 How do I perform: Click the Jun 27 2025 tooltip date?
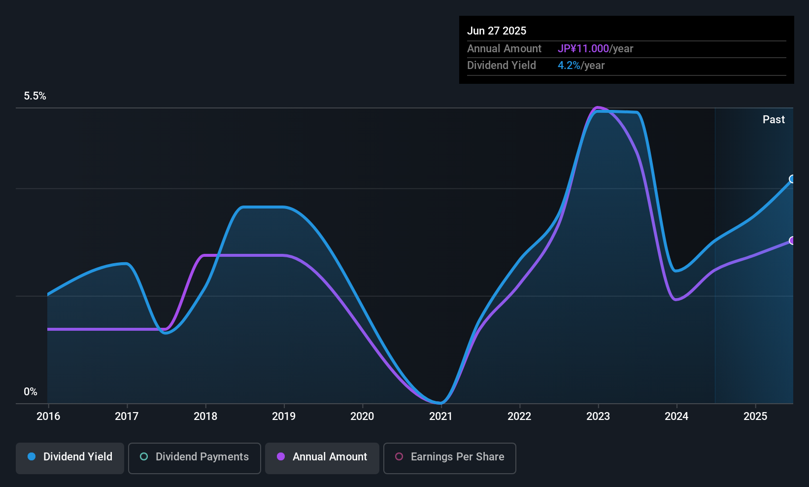[497, 31]
